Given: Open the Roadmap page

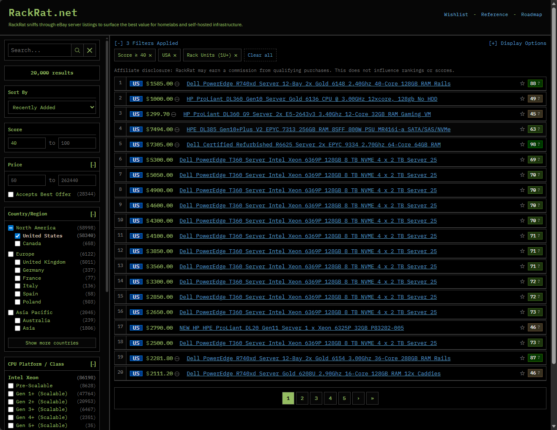Looking at the screenshot, I should pyautogui.click(x=532, y=14).
